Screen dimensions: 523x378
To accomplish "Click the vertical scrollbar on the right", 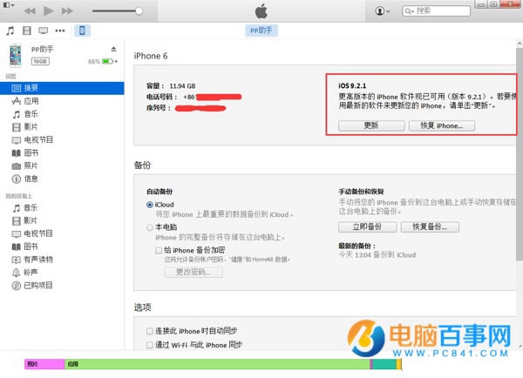I will click(520, 153).
